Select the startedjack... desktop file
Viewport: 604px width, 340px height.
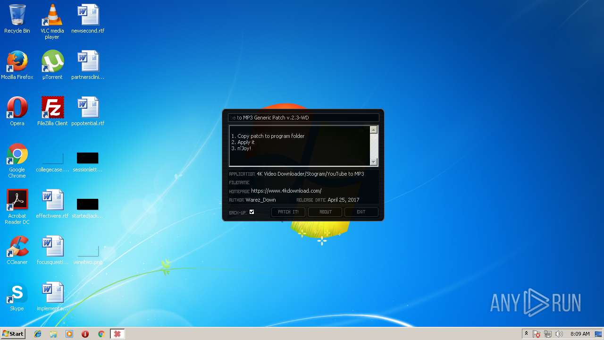[x=88, y=208]
